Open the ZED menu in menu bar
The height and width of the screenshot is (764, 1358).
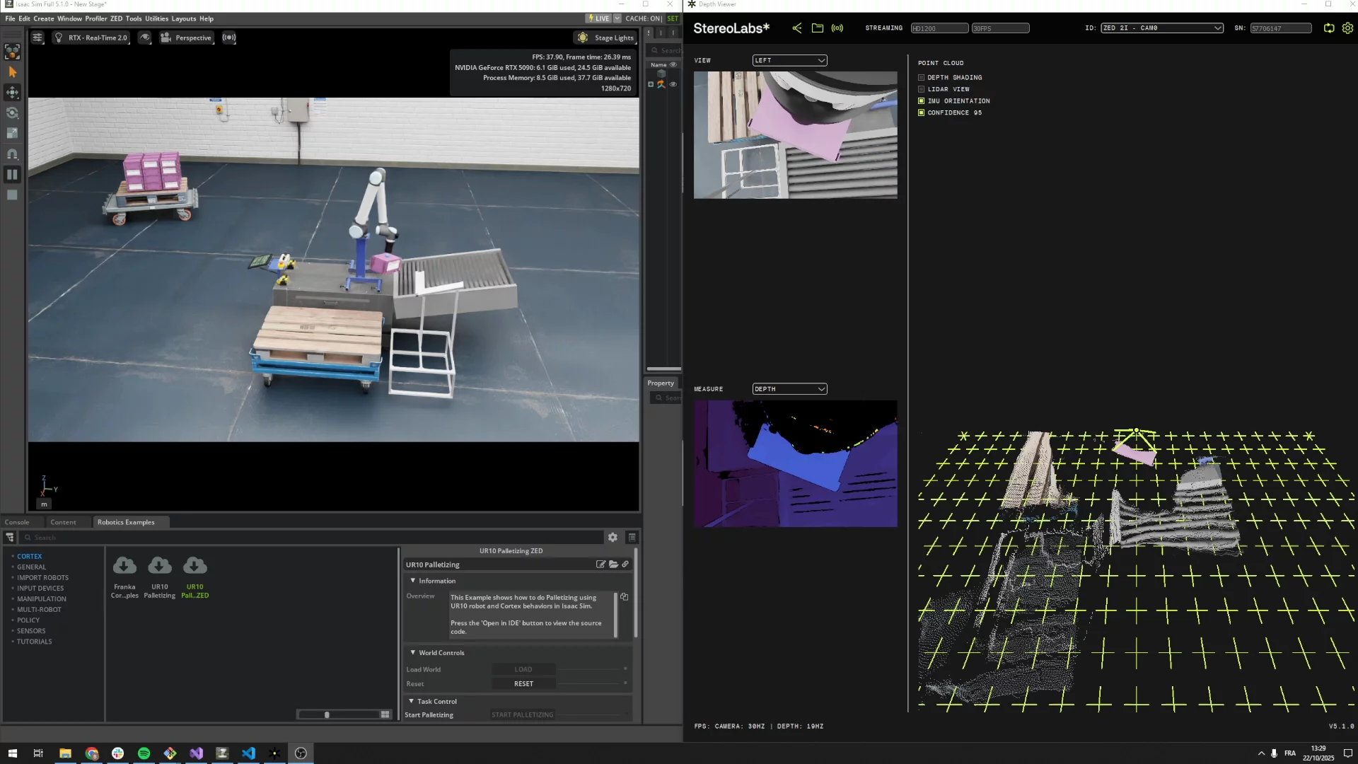[116, 18]
